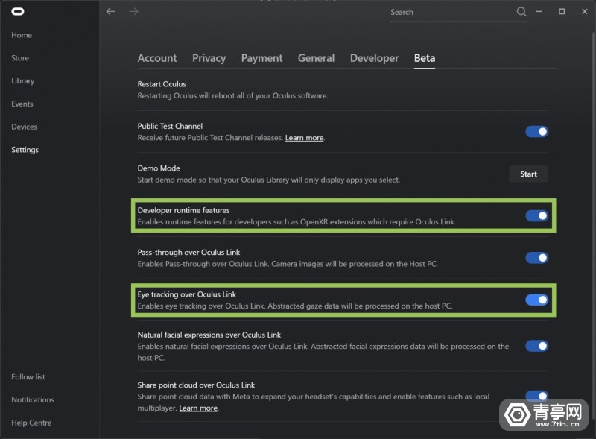Open Devices in the sidebar
Screen dimensions: 596x439
click(x=24, y=127)
